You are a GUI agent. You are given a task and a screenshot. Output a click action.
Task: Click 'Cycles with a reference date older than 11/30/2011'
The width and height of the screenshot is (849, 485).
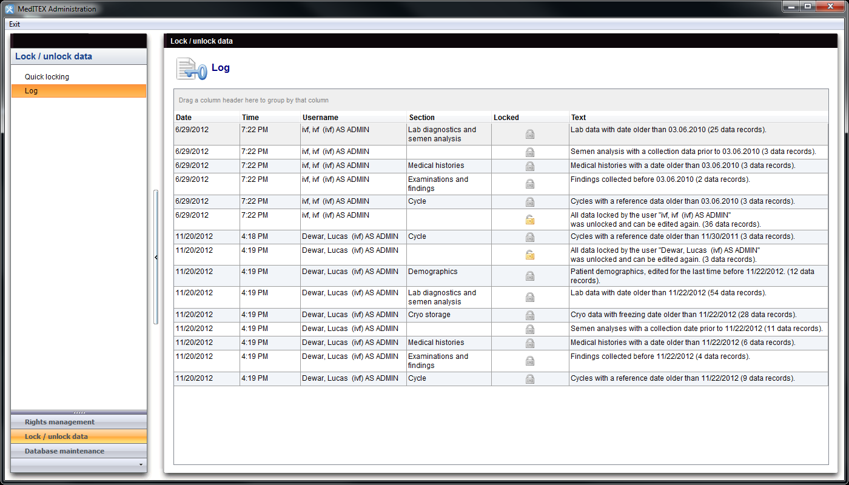654,237
